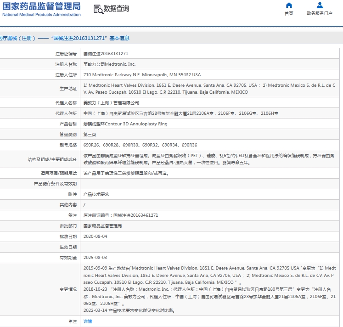Click the 批准日期 row label
The height and width of the screenshot is (327, 343).
(x=68, y=237)
